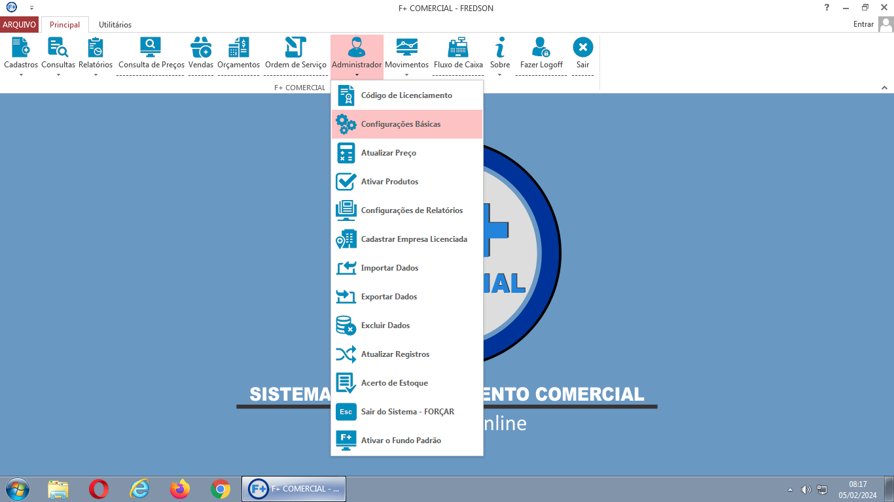Expand the Relatórios dropdown arrow
Screen dimensions: 894x502
[x=96, y=75]
